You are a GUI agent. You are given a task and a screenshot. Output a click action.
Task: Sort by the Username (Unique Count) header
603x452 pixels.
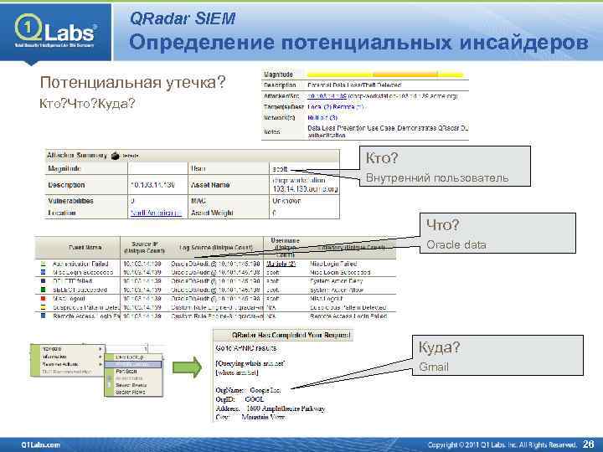[285, 248]
